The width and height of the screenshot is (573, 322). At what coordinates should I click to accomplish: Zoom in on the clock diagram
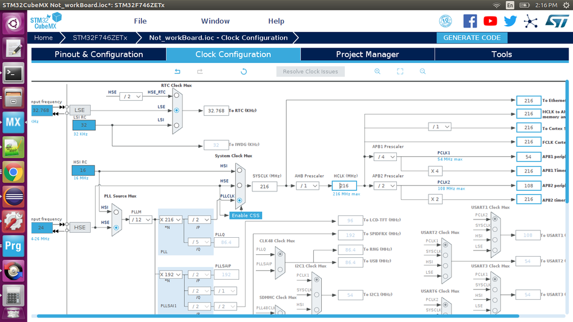coord(377,72)
